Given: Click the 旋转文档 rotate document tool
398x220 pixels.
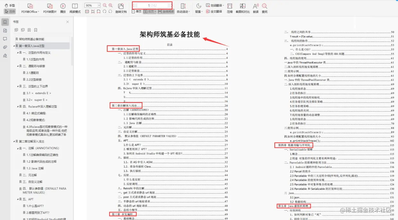Looking at the screenshot, I should tap(121, 8).
